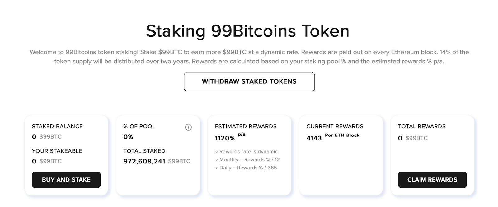Click the Claim Rewards button
The height and width of the screenshot is (207, 498).
(432, 180)
